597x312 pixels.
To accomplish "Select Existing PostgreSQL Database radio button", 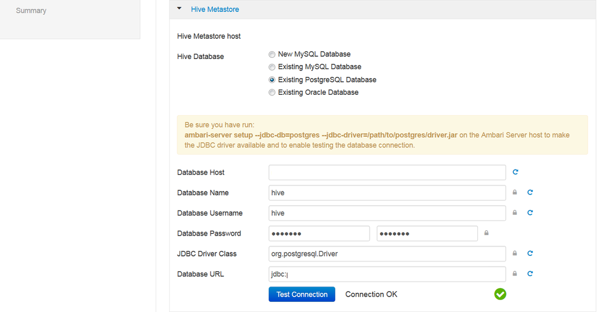I will (x=272, y=80).
